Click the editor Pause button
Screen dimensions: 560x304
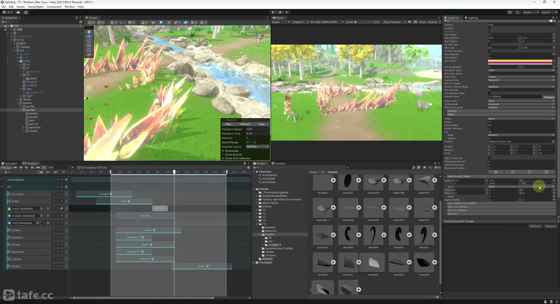pyautogui.click(x=280, y=12)
